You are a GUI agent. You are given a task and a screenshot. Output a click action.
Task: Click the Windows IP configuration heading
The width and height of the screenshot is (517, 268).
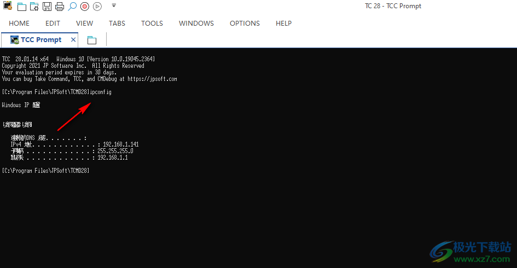[21, 105]
